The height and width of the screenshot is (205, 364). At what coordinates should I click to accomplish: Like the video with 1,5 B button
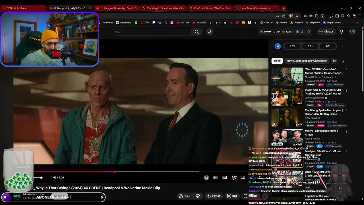[184, 196]
